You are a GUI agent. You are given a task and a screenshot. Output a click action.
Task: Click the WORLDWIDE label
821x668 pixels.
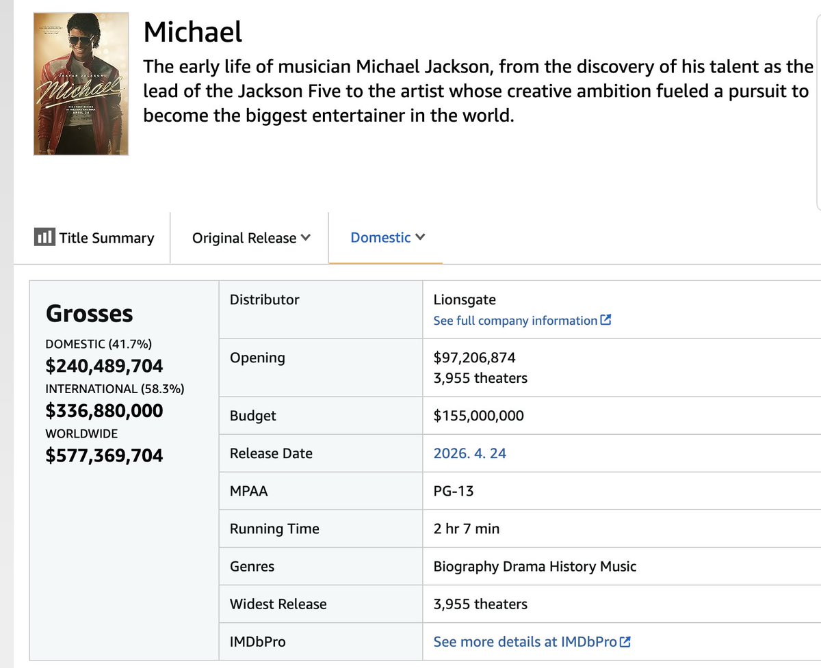coord(81,433)
